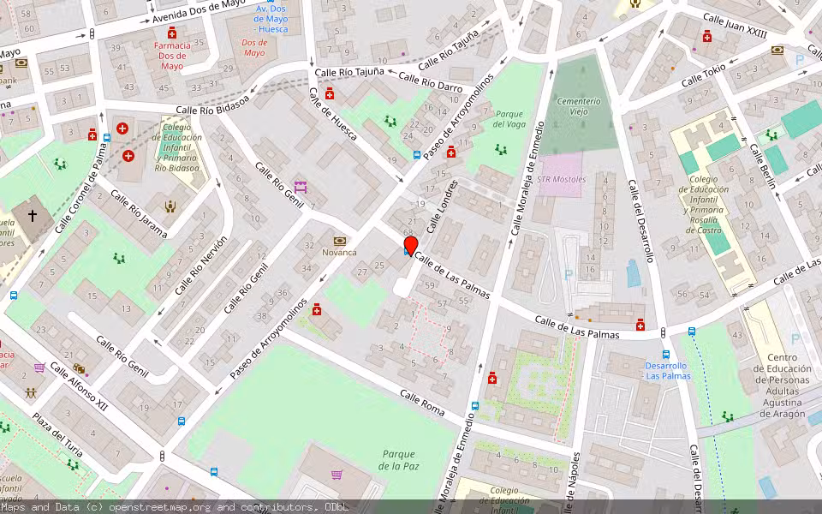Select the Calle Tokio street label
Screen dimensions: 822x514
(704, 75)
